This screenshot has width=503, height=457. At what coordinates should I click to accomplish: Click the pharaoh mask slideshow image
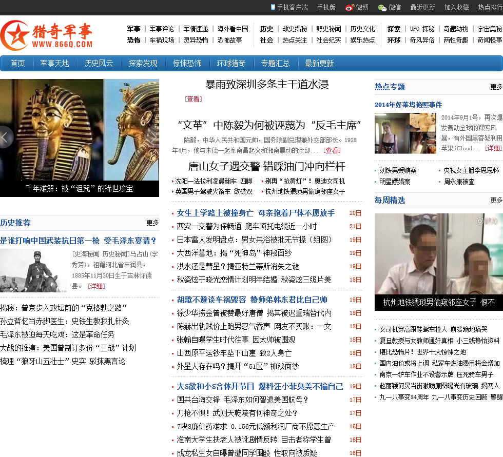pos(80,129)
